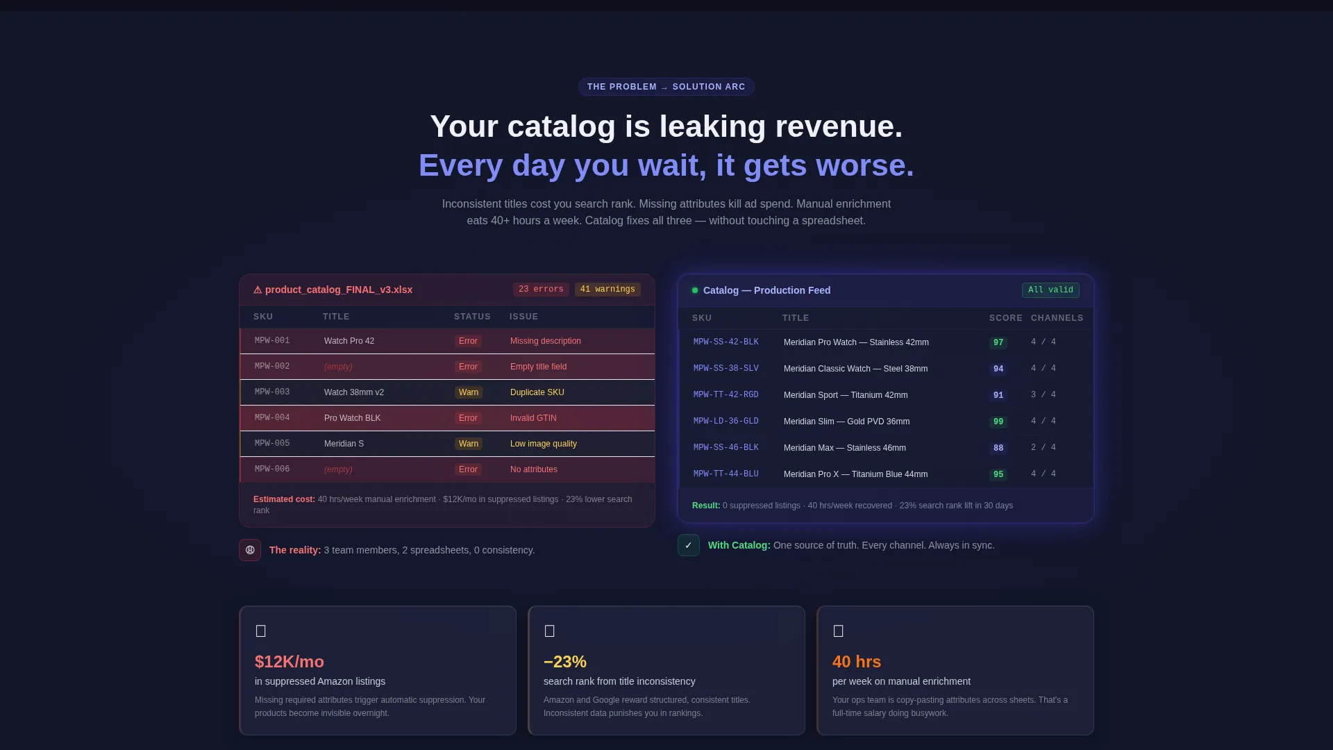Screen dimensions: 1333x750
Task: Click the 23 errors badge
Action: 541,290
